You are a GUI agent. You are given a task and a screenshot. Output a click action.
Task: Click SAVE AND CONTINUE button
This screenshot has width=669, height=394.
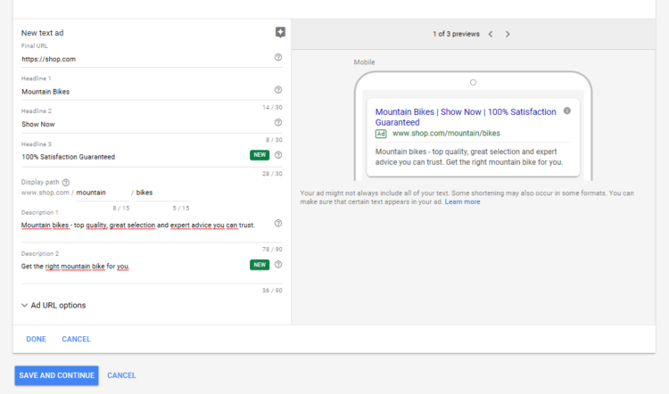click(57, 375)
